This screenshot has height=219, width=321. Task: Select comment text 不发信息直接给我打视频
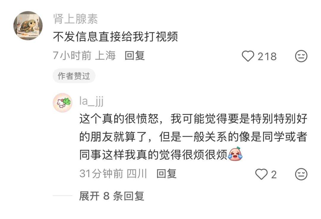point(115,37)
